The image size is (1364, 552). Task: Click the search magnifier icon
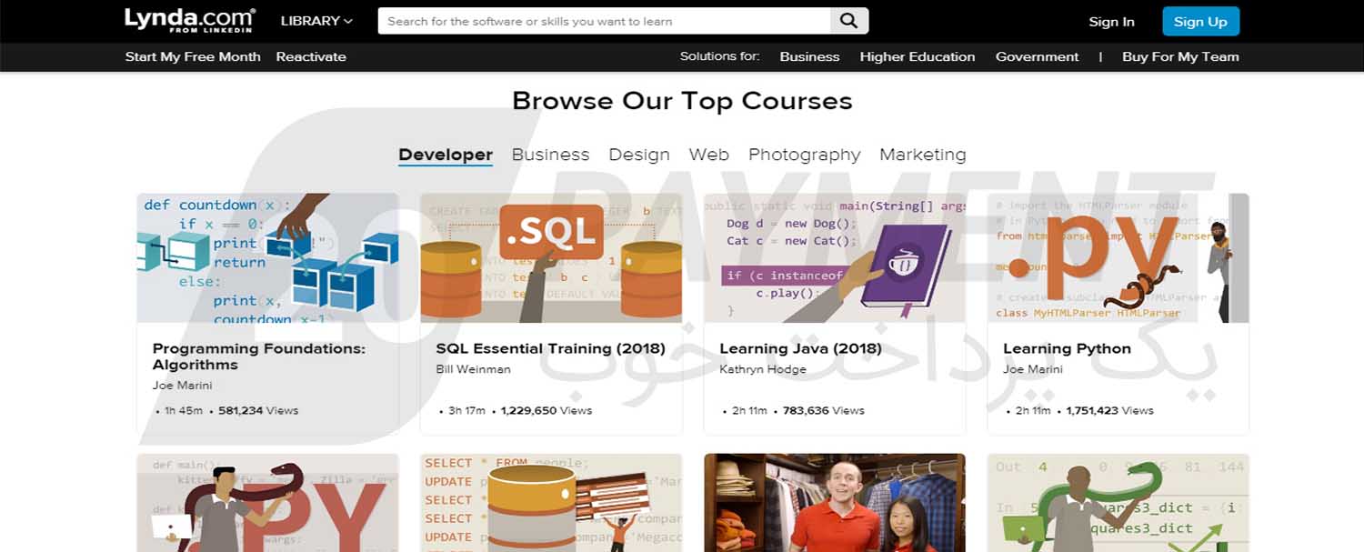tap(849, 21)
